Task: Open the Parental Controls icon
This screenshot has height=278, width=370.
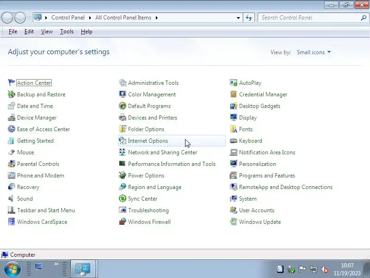Action: (11, 164)
